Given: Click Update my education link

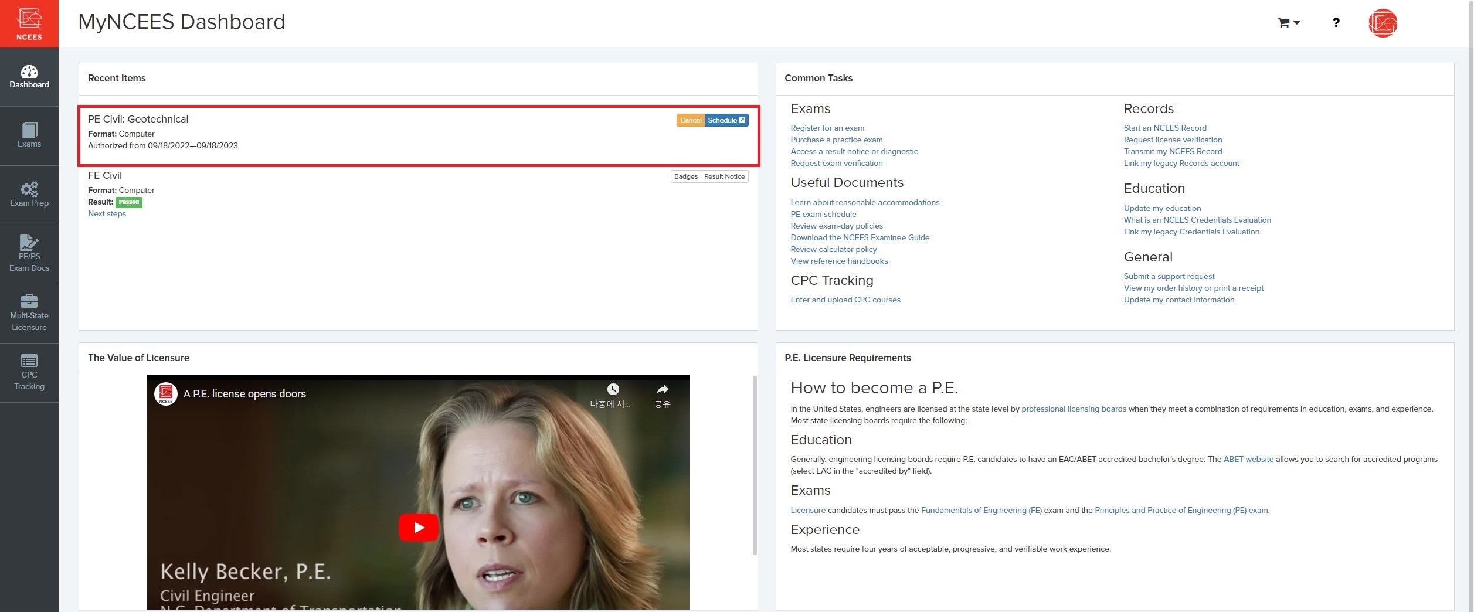Looking at the screenshot, I should click(x=1162, y=208).
